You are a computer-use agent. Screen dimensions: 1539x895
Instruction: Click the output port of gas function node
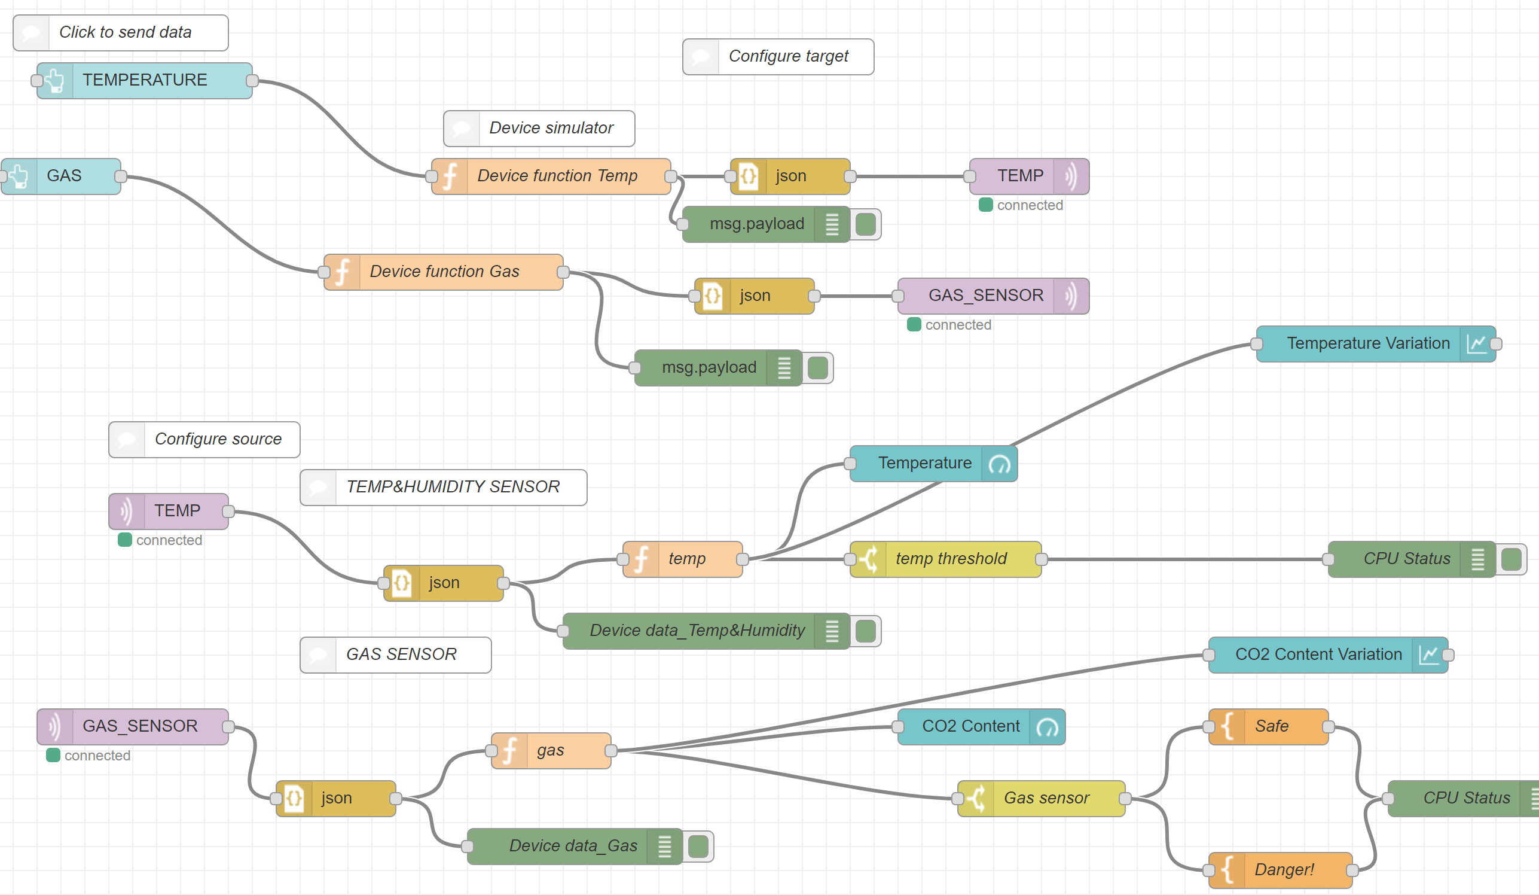pyautogui.click(x=610, y=751)
